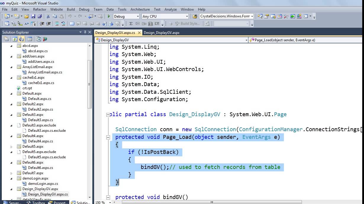364x204 pixels.
Task: Click the View Code icon in Solution Explorer
Action: 30,39
